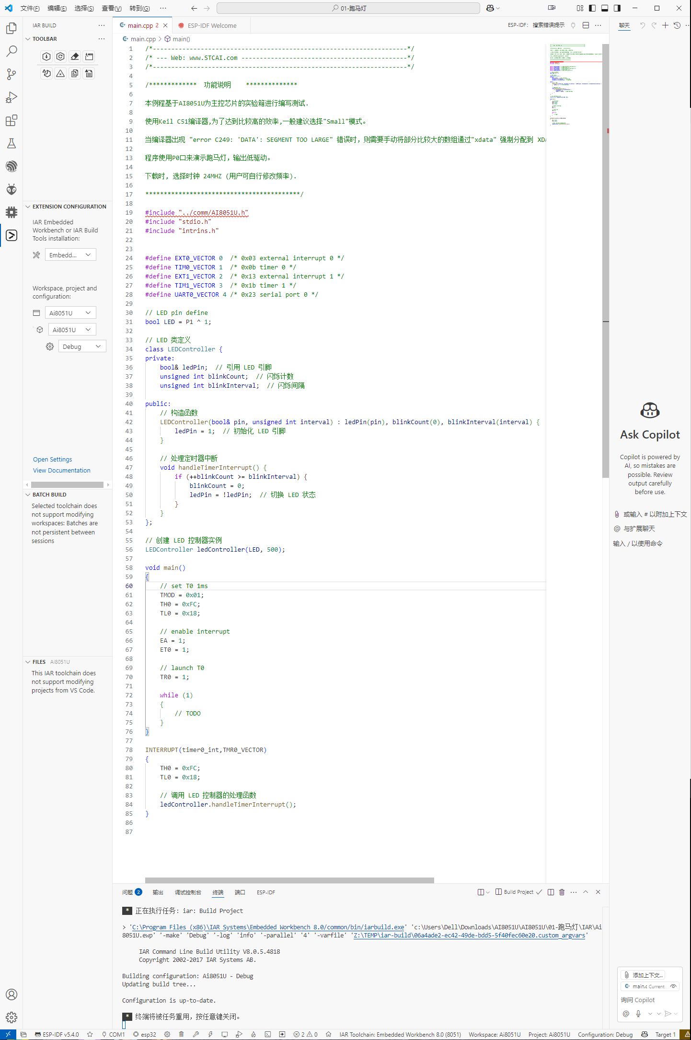Click the IAR report list toolbar icon

pos(89,73)
